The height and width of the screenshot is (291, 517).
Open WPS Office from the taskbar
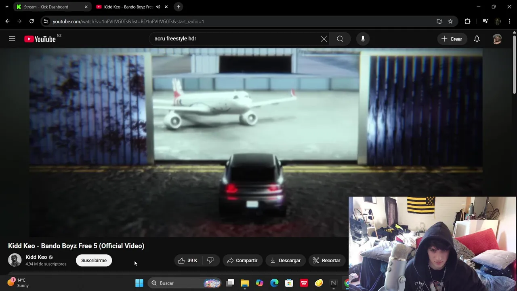(304, 283)
